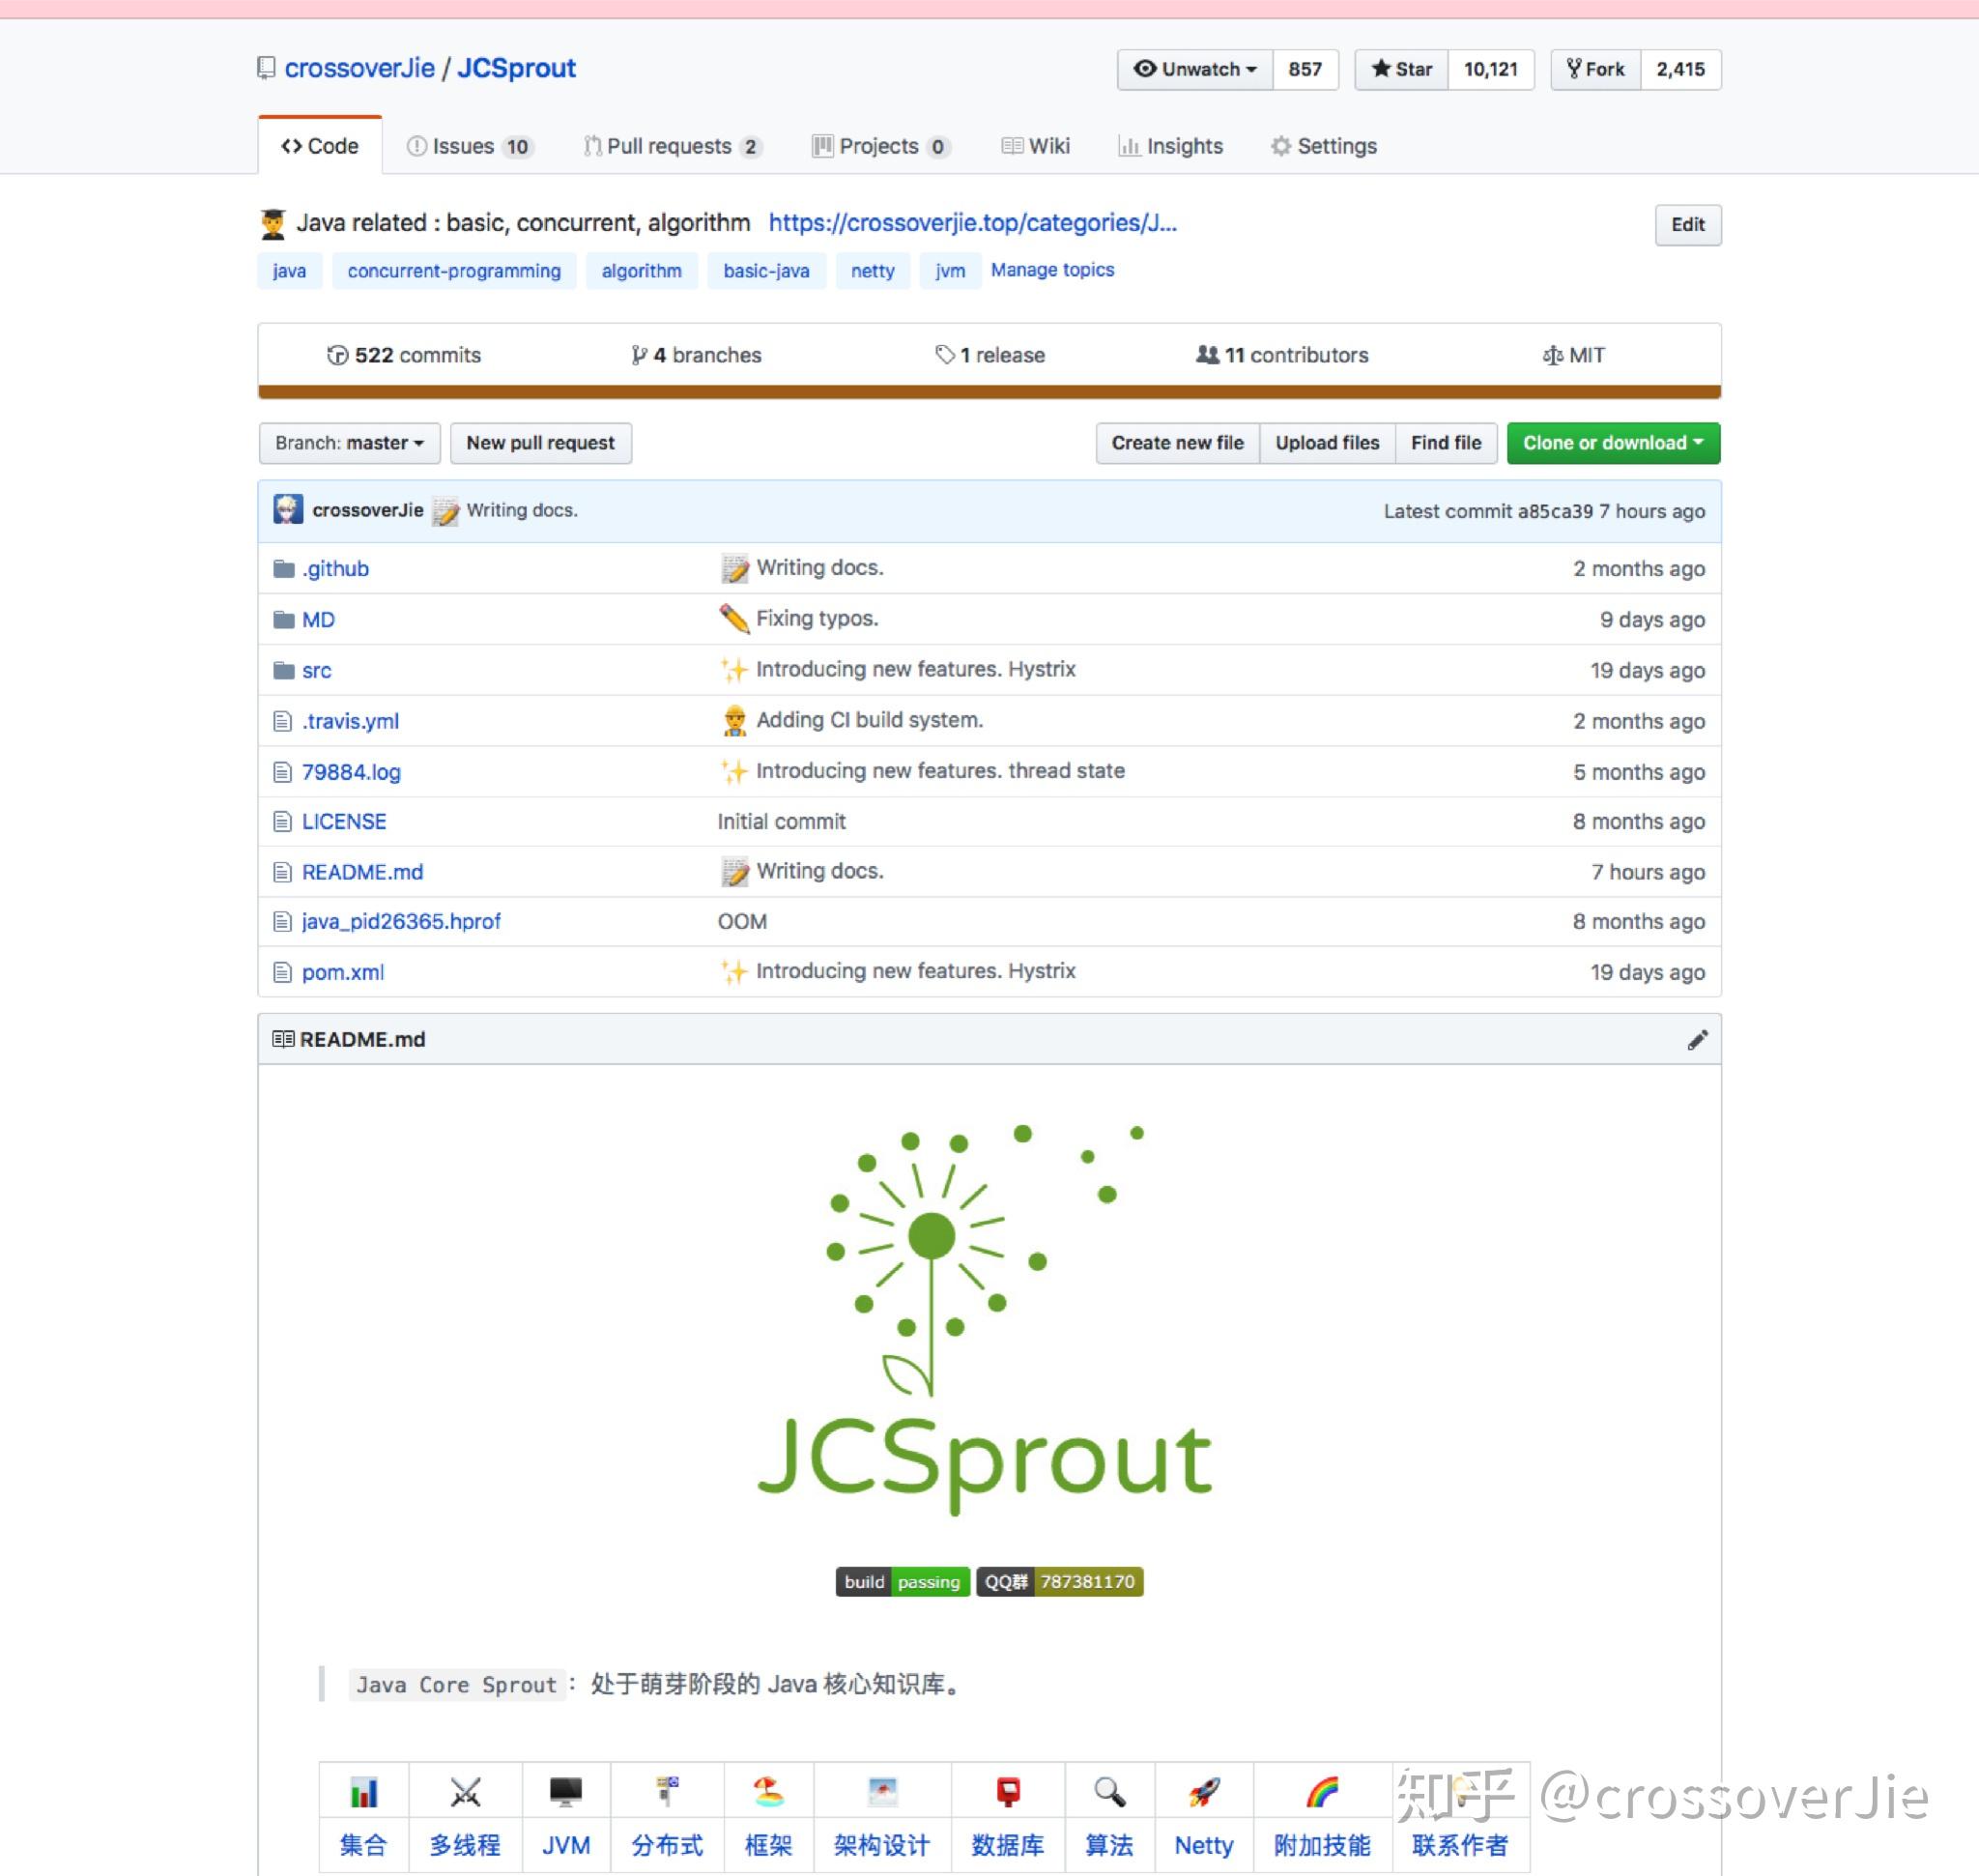Open the .github folder

point(335,569)
